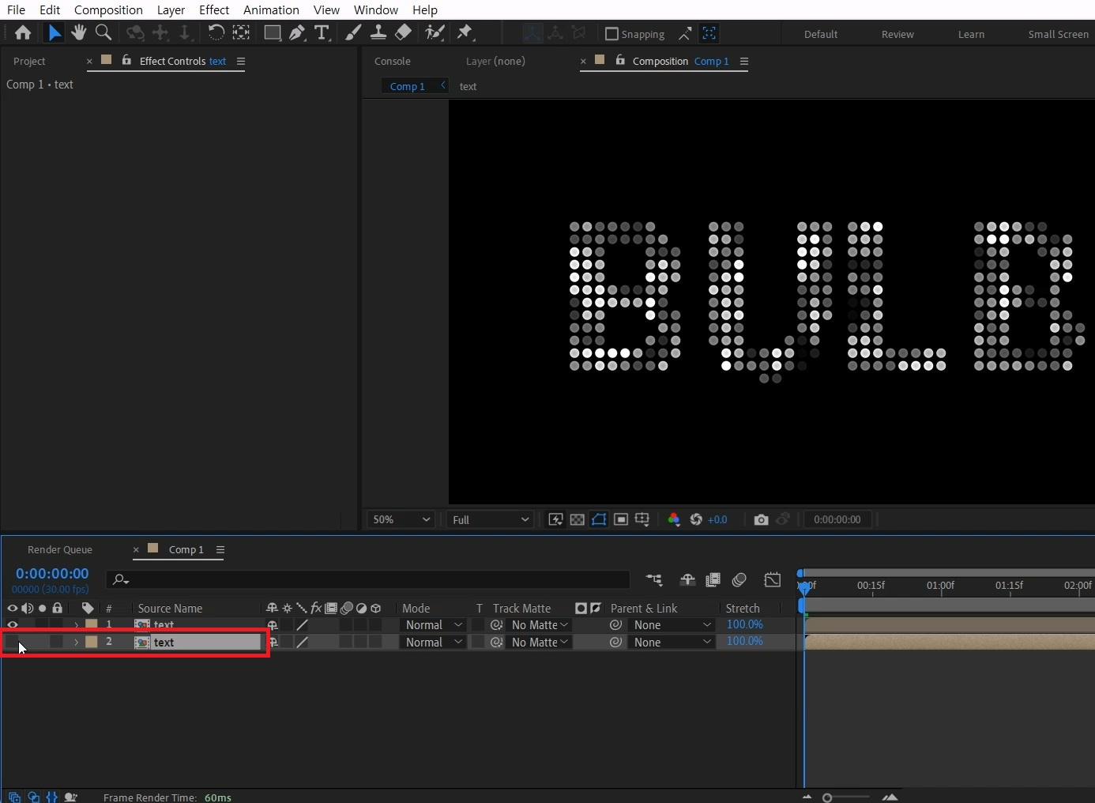Open the 50% magnification dropdown
The height and width of the screenshot is (803, 1095).
click(x=401, y=519)
